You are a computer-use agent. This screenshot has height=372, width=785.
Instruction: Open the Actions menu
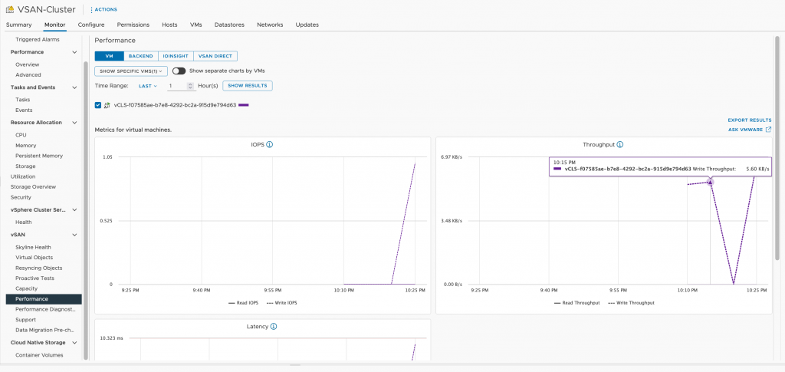coord(103,9)
